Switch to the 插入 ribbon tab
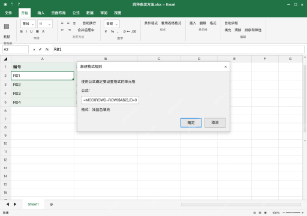 [41, 13]
